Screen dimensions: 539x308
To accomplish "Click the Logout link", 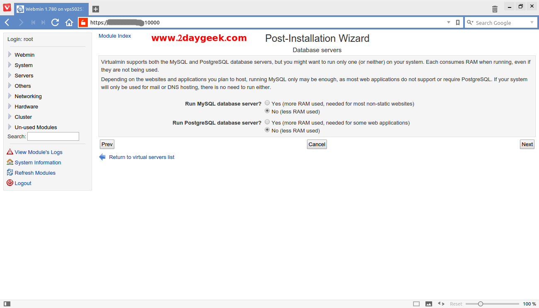I will coord(23,183).
